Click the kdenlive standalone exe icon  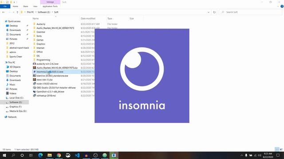35,76
